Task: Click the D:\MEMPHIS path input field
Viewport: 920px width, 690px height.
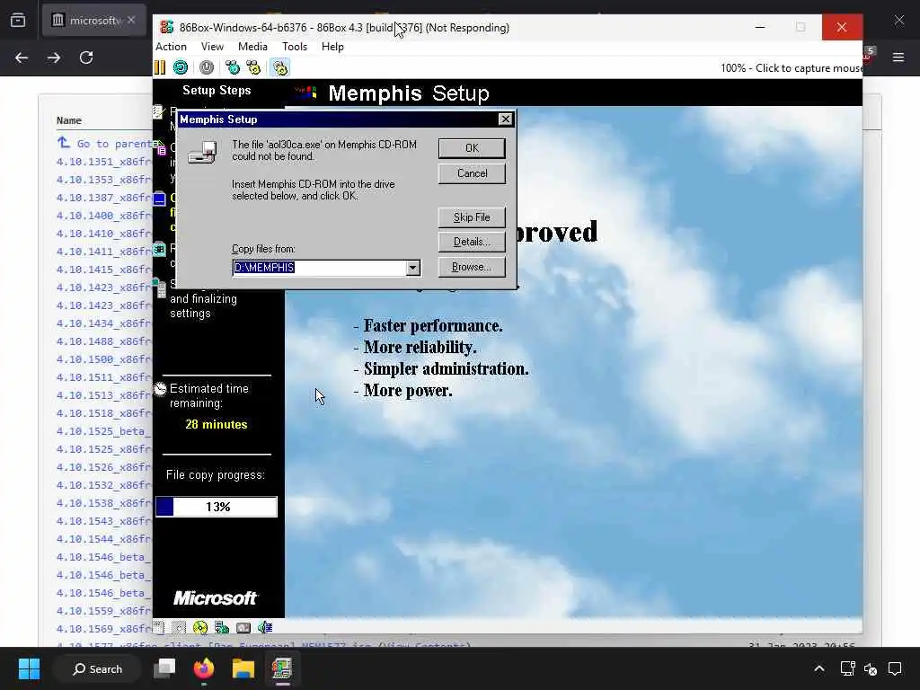Action: point(319,268)
